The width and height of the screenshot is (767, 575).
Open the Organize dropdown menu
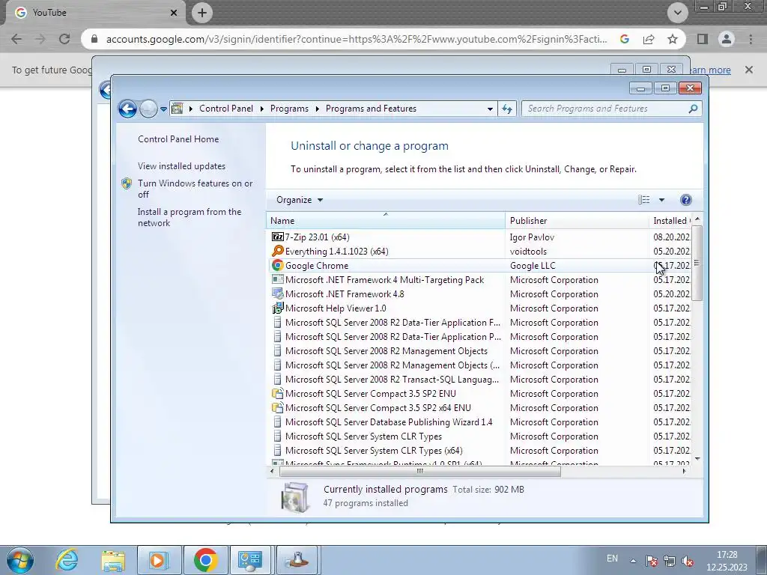point(300,199)
